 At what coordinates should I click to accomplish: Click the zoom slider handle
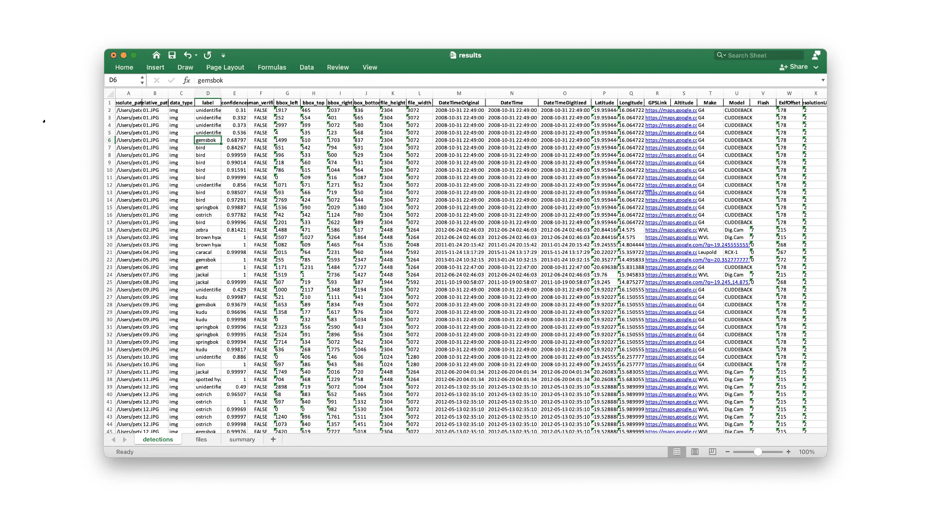tap(758, 452)
